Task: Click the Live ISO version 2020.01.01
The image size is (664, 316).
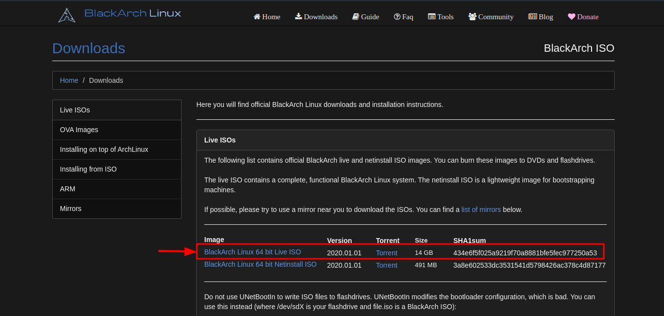Action: (344, 253)
